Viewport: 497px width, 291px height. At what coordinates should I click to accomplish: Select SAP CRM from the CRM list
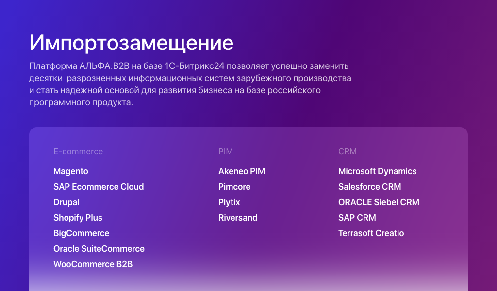tap(357, 218)
